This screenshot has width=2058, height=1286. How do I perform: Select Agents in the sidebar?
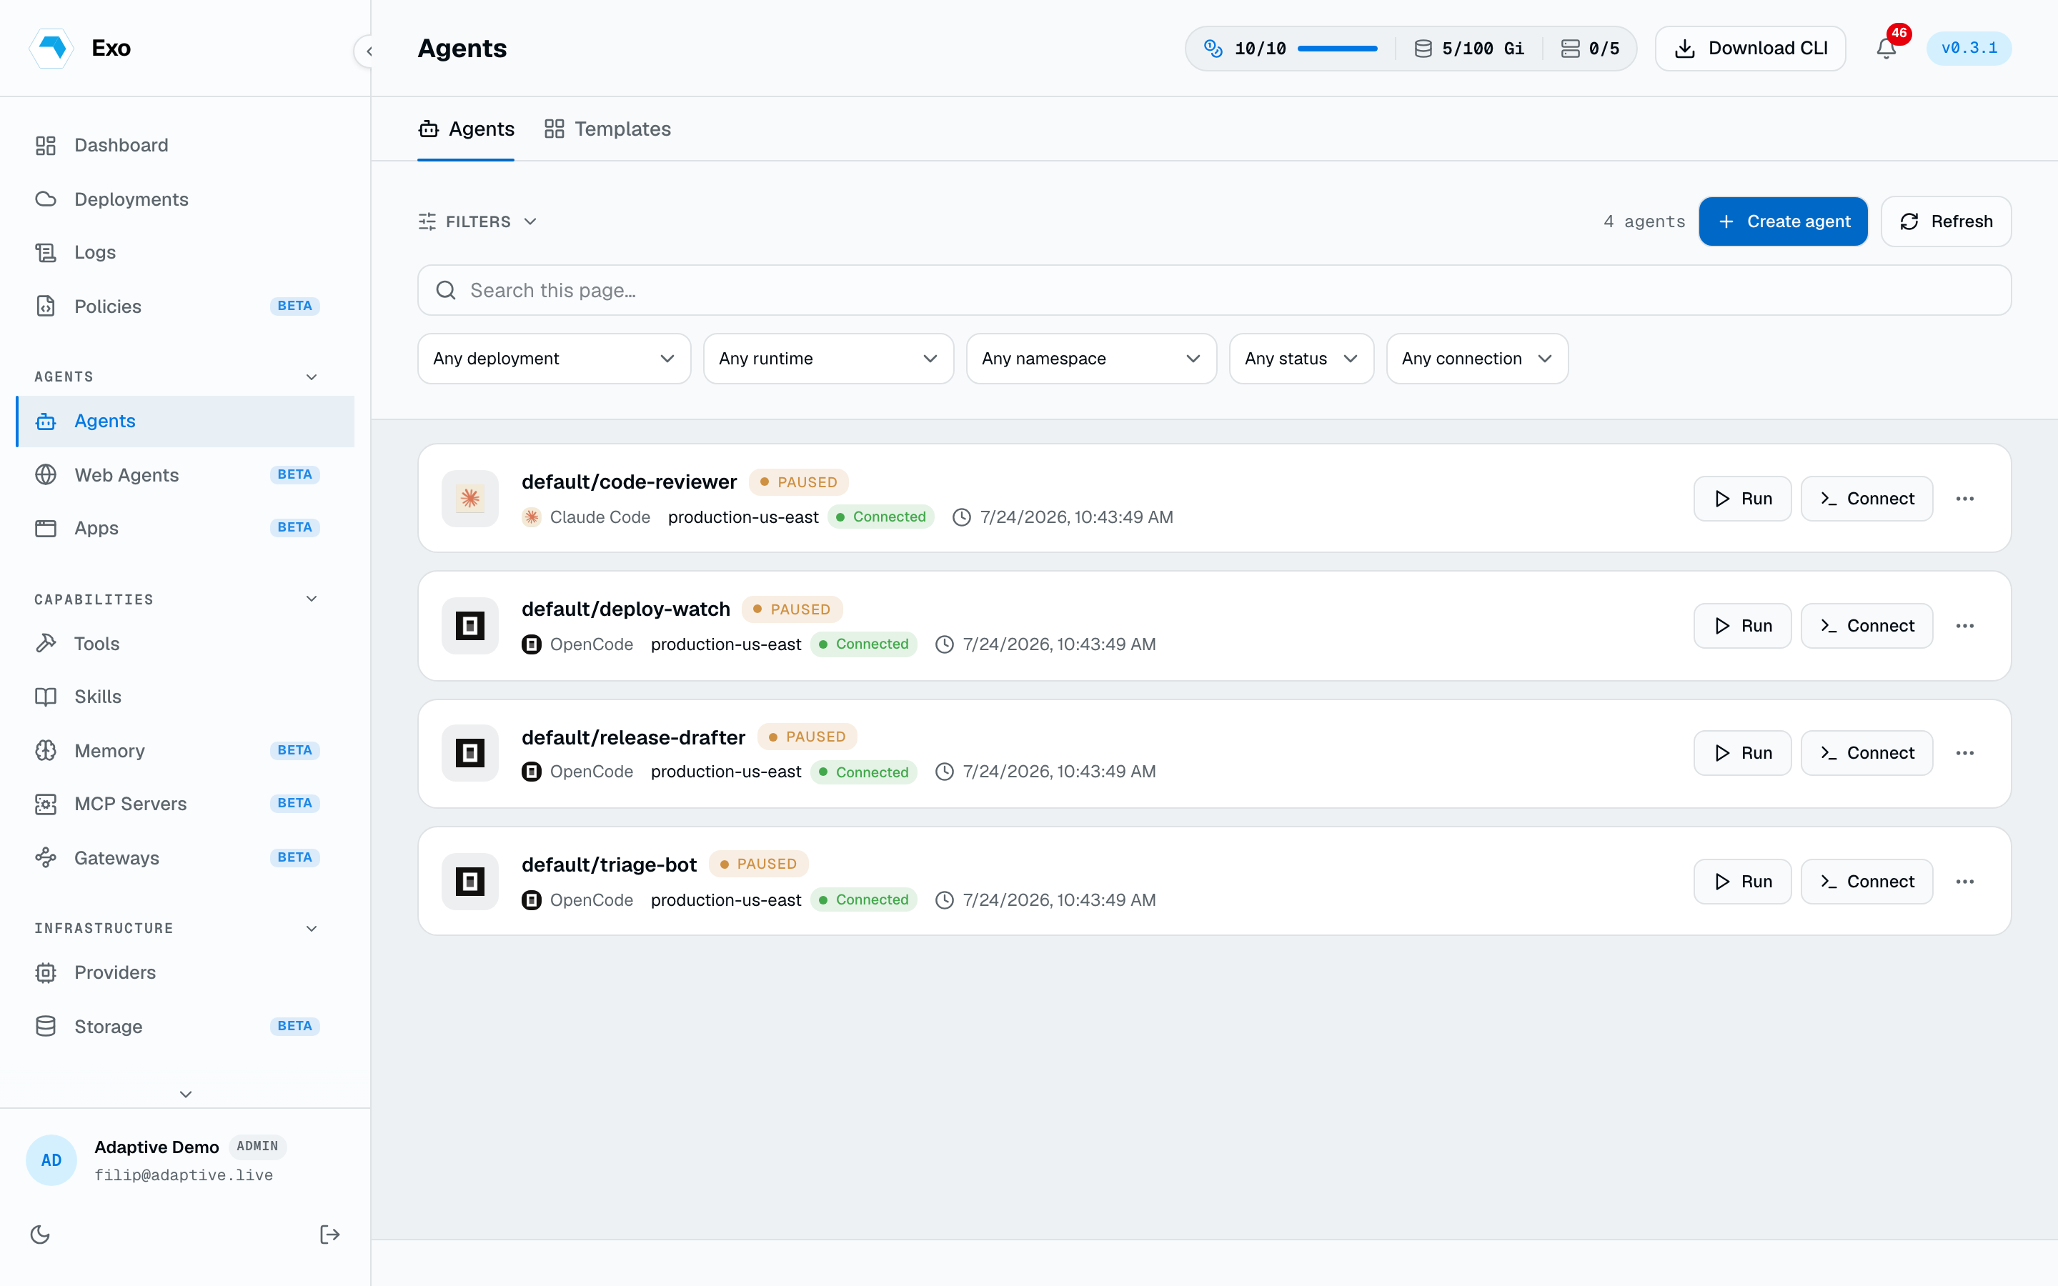click(185, 421)
